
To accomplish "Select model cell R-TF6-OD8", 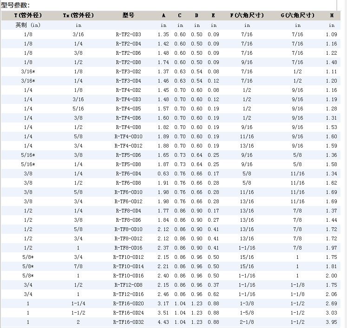I will [128, 183].
